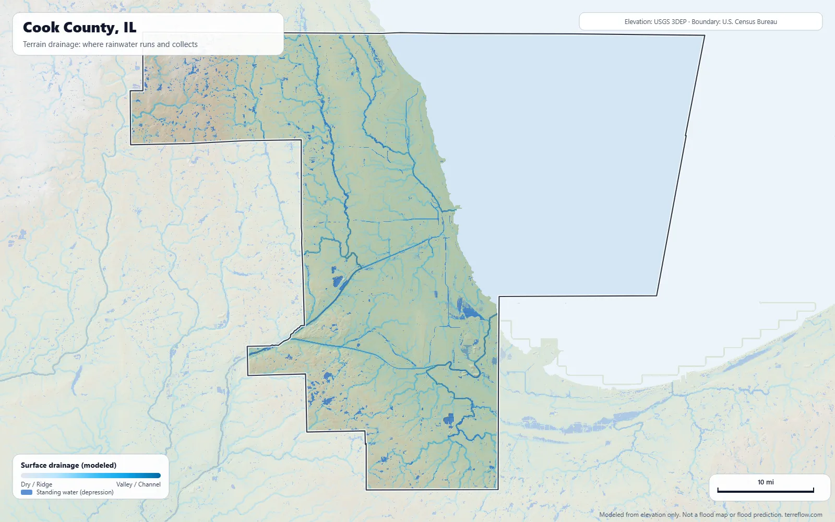
Task: Click the drainage gradient color bar in legend
Action: click(x=91, y=476)
